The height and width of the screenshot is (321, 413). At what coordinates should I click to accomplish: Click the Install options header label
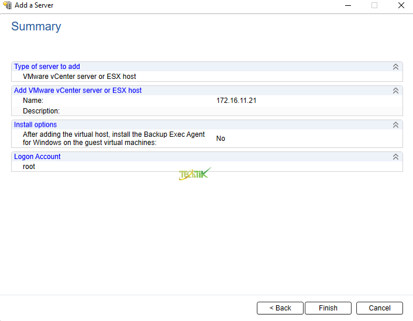coord(36,125)
